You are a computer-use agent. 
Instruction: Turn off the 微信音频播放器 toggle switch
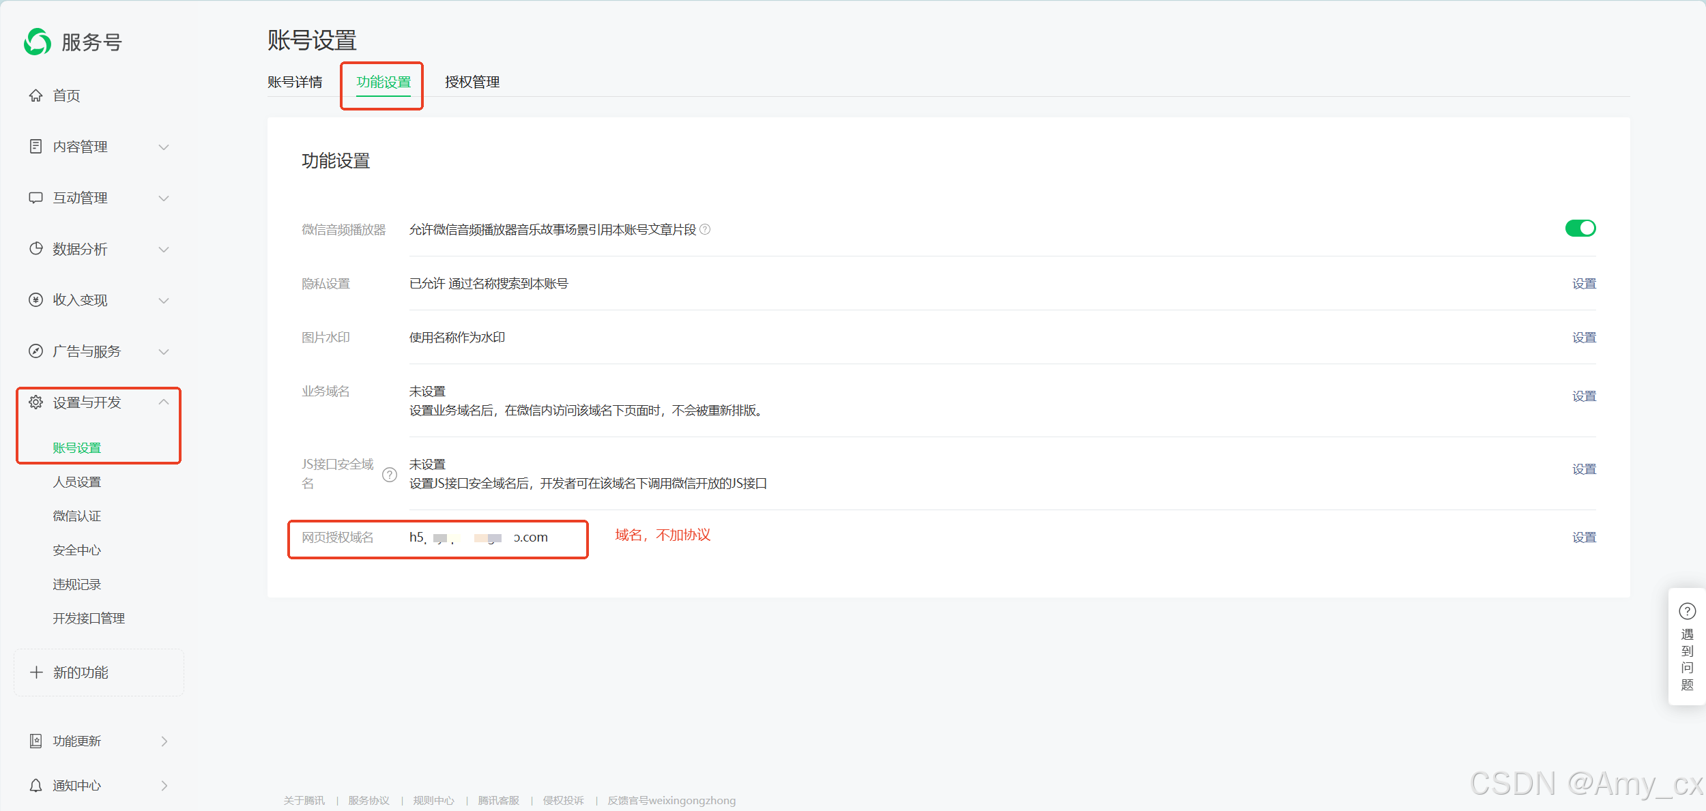pos(1580,228)
